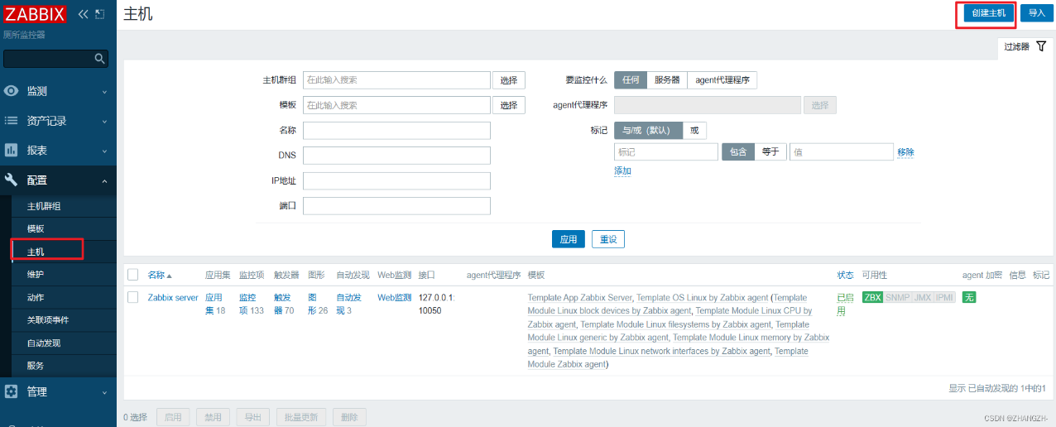The height and width of the screenshot is (427, 1056).
Task: Collapse the 配置 menu chevron
Action: [x=104, y=181]
